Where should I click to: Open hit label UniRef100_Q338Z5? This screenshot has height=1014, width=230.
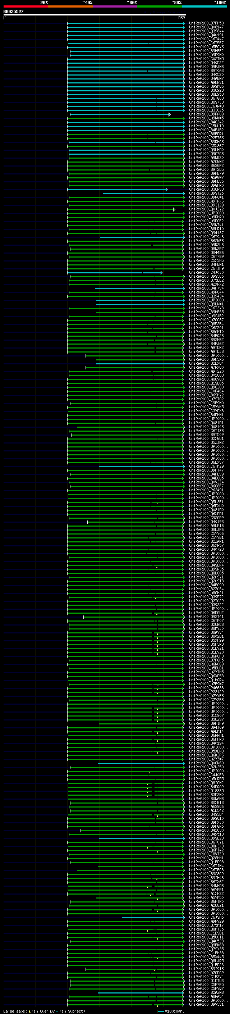pyautogui.click(x=206, y=110)
